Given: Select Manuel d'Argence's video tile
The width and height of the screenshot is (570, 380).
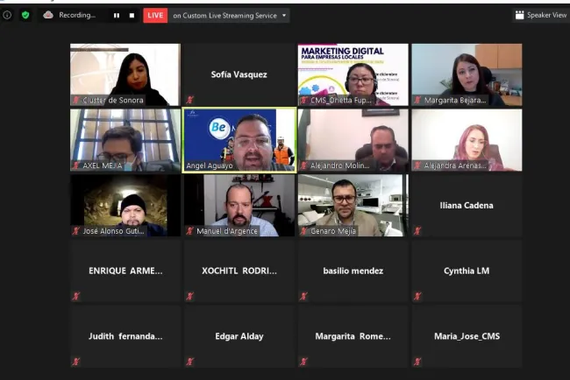Looking at the screenshot, I should (239, 203).
